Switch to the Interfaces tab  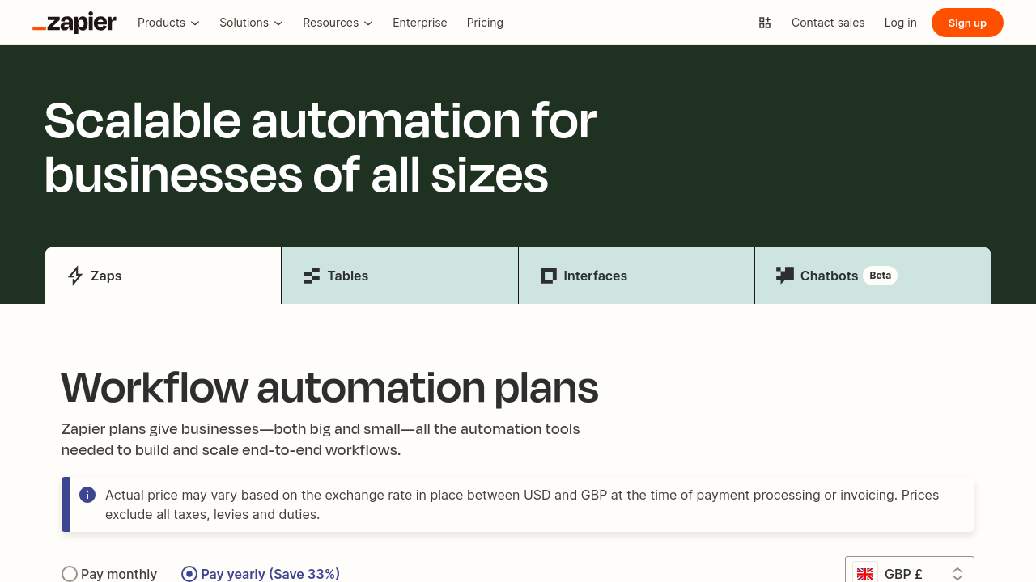pyautogui.click(x=636, y=276)
